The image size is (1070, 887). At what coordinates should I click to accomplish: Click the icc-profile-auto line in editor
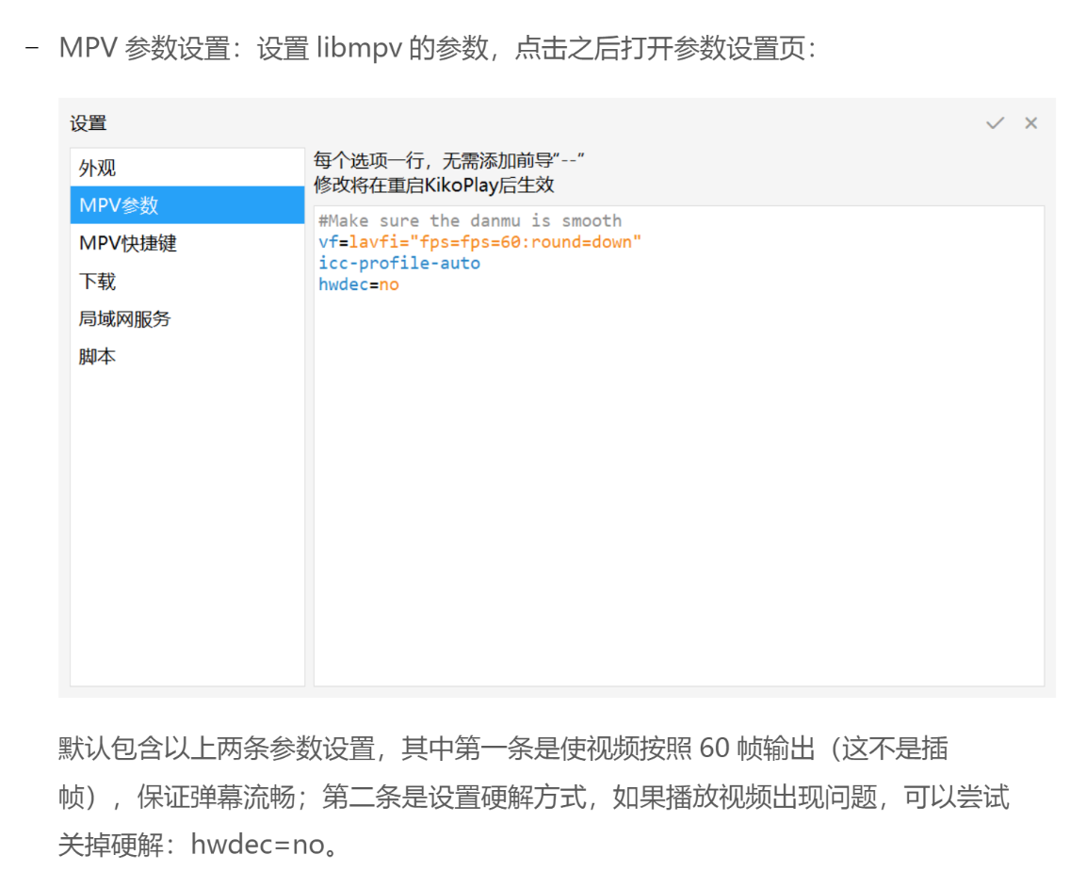(x=399, y=263)
